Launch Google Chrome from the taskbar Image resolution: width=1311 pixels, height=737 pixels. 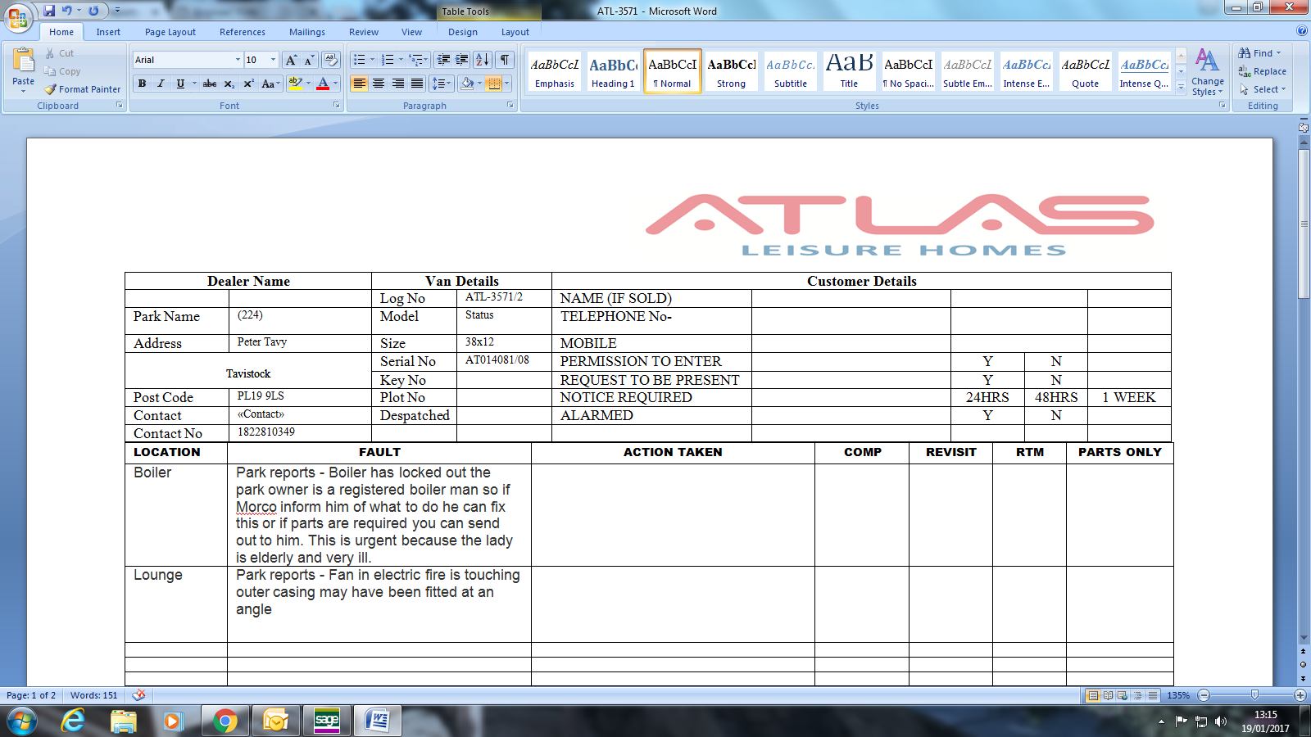(225, 721)
